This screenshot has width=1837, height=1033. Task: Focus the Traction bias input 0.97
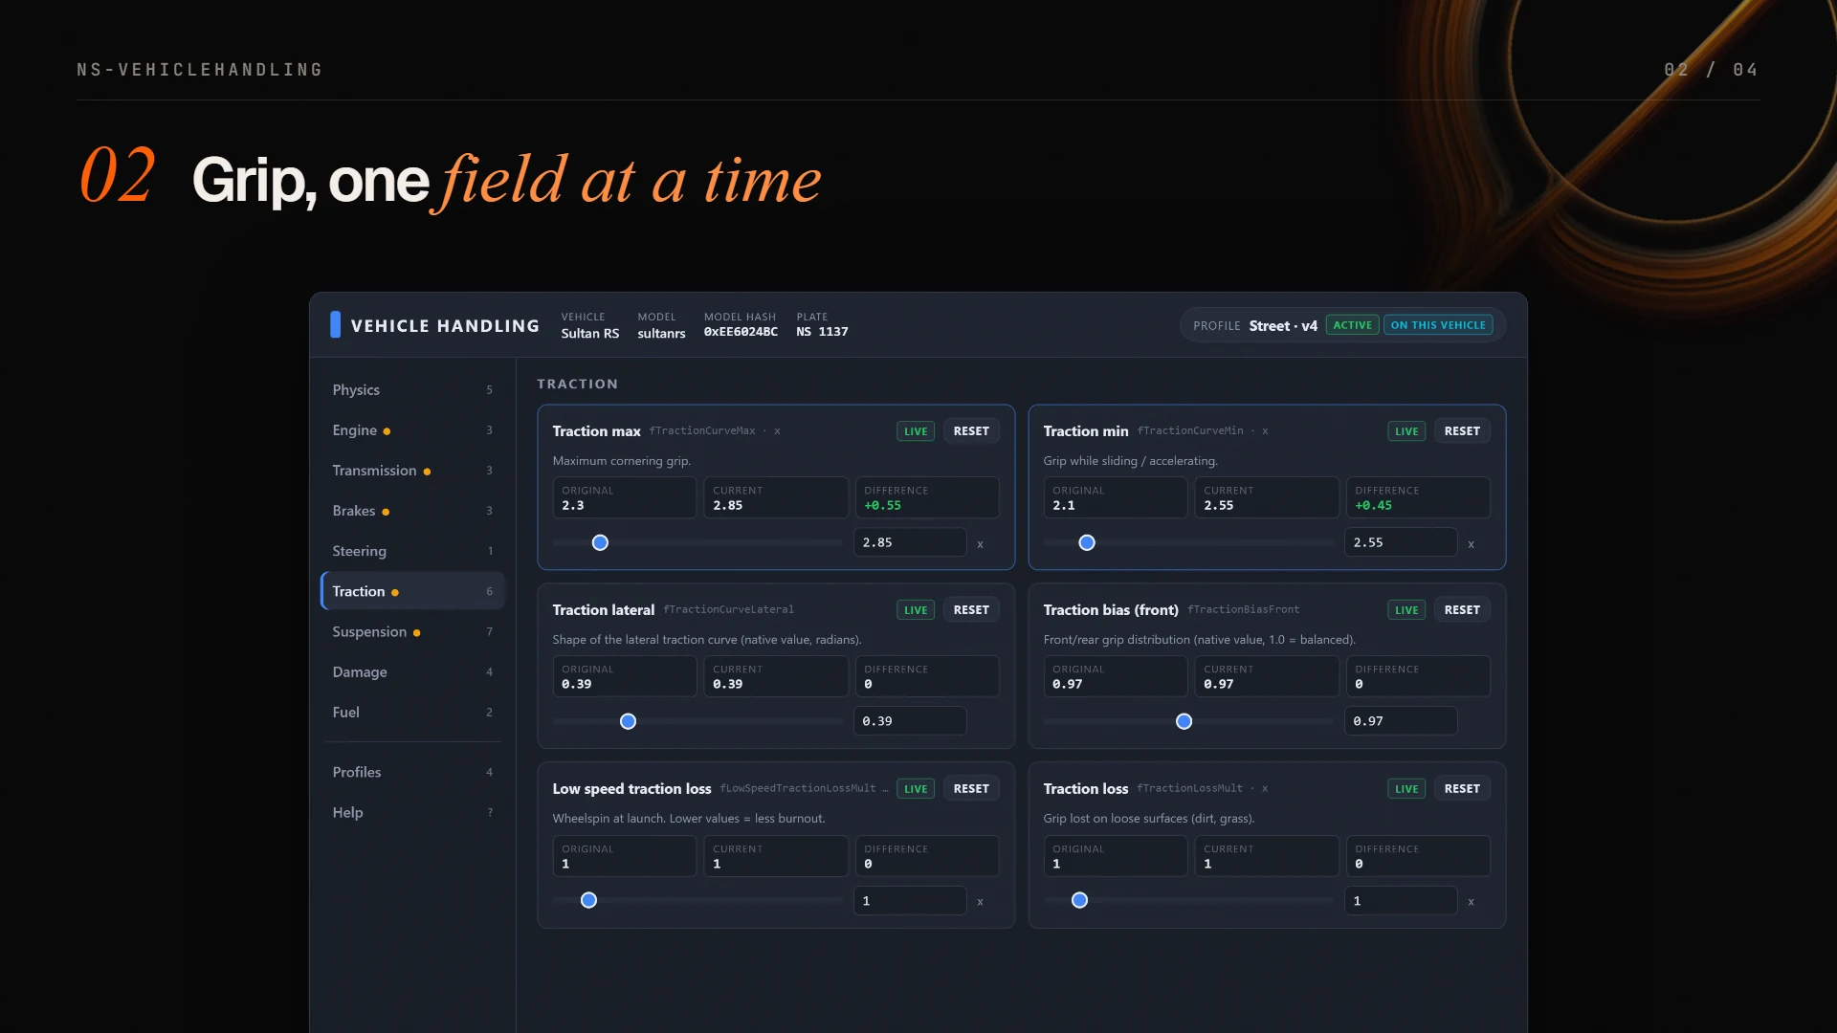1401,721
